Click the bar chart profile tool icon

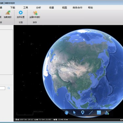tap(107, 113)
